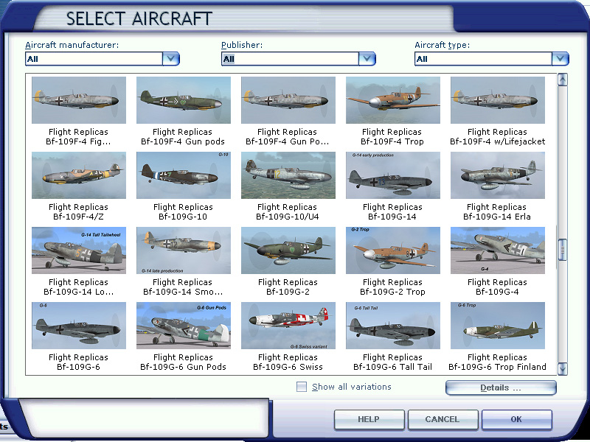This screenshot has width=590, height=442.
Task: Choose the Bf-109G-6 Gun Pods aircraft
Action: click(x=183, y=326)
